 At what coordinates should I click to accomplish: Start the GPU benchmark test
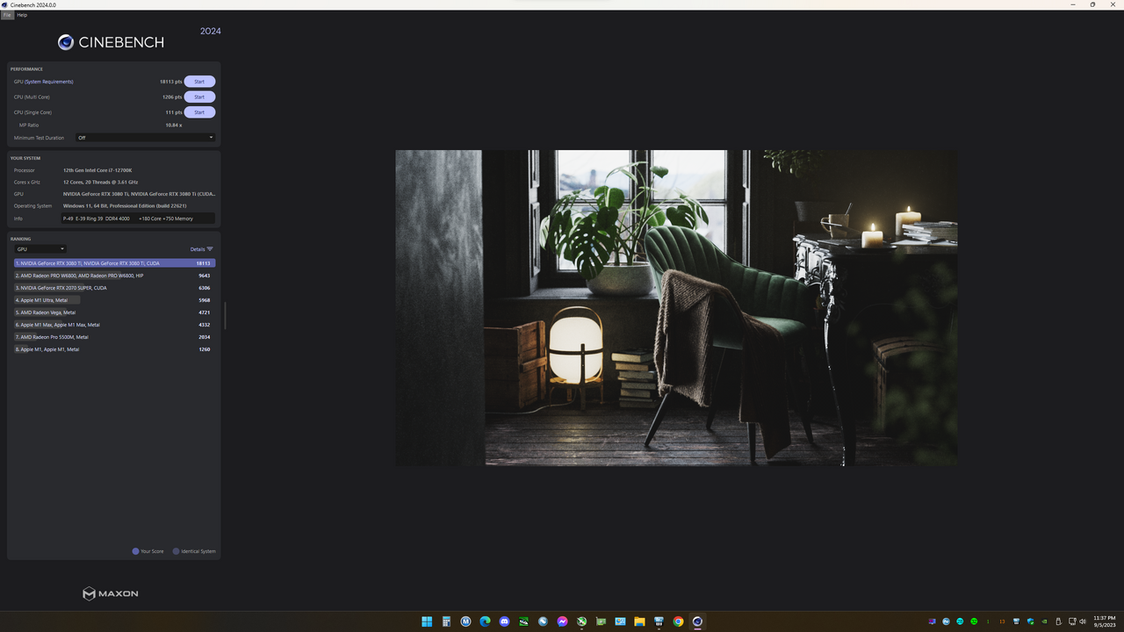tap(199, 82)
